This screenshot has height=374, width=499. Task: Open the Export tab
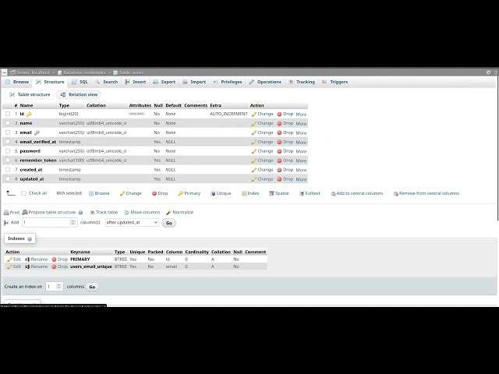165,82
